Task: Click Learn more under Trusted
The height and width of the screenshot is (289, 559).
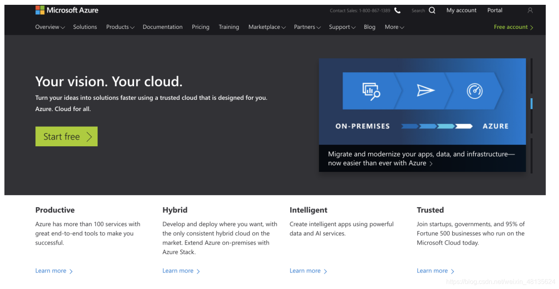Action: [436, 271]
